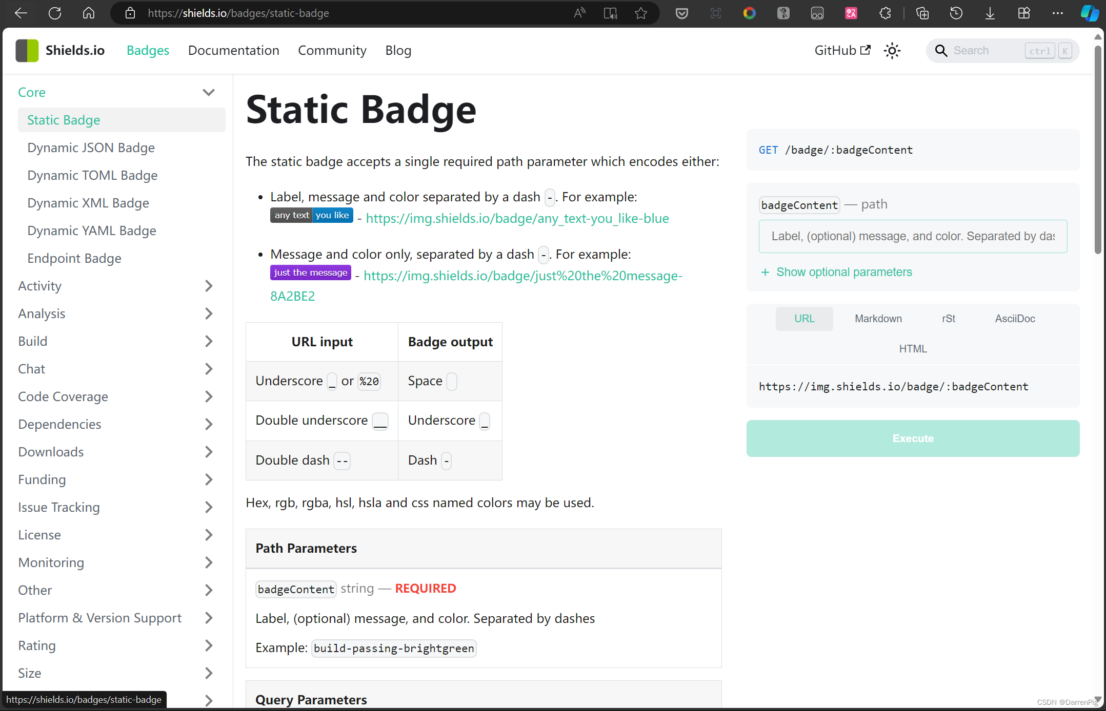Open Downloads arrow icon in toolbar

tap(990, 13)
